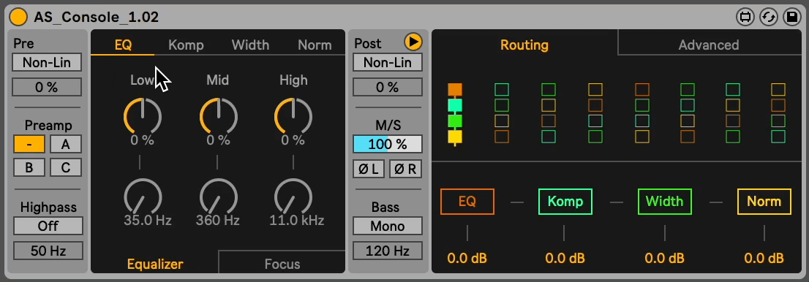Click the 0.0 dB value under Width module

pos(664,258)
